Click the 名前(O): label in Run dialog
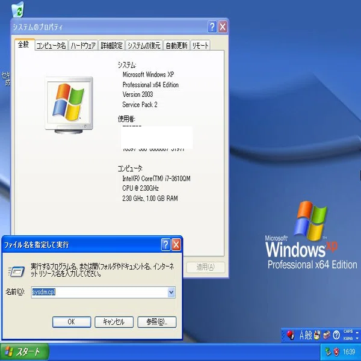 pos(15,292)
